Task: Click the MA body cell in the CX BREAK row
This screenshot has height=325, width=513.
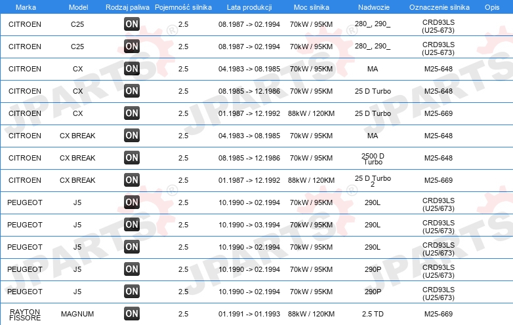Action: tap(373, 136)
